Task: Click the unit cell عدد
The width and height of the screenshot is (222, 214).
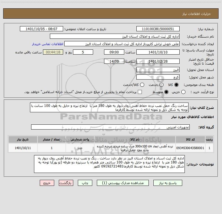Action: [80, 148]
